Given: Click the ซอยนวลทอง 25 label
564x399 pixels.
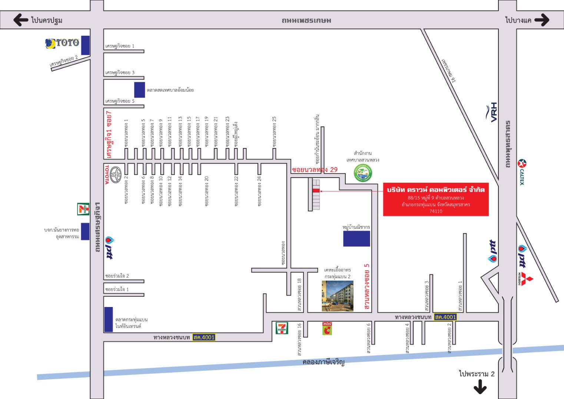Looking at the screenshot, I should (x=275, y=132).
